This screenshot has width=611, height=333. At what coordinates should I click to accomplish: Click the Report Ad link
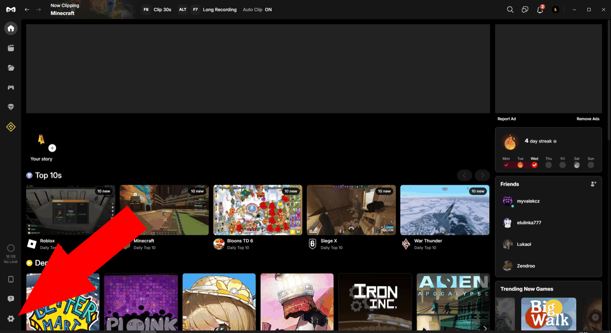point(507,119)
